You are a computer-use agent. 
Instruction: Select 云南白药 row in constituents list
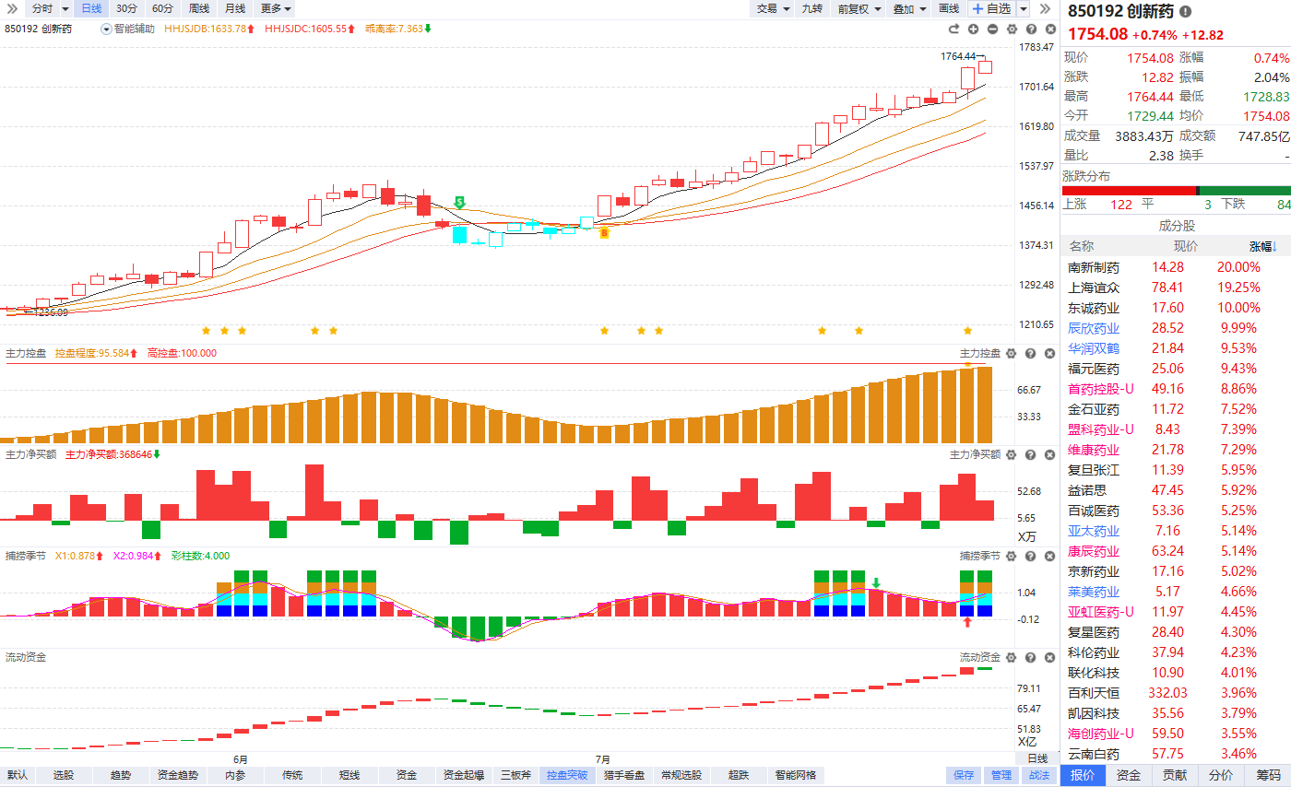point(1177,754)
